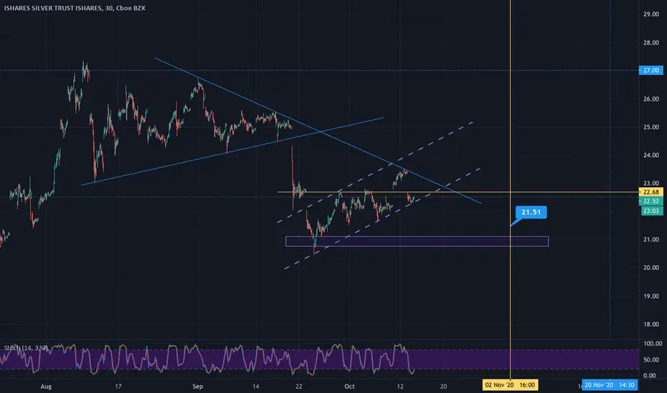Click the blue 21.51 price callout

[531, 212]
